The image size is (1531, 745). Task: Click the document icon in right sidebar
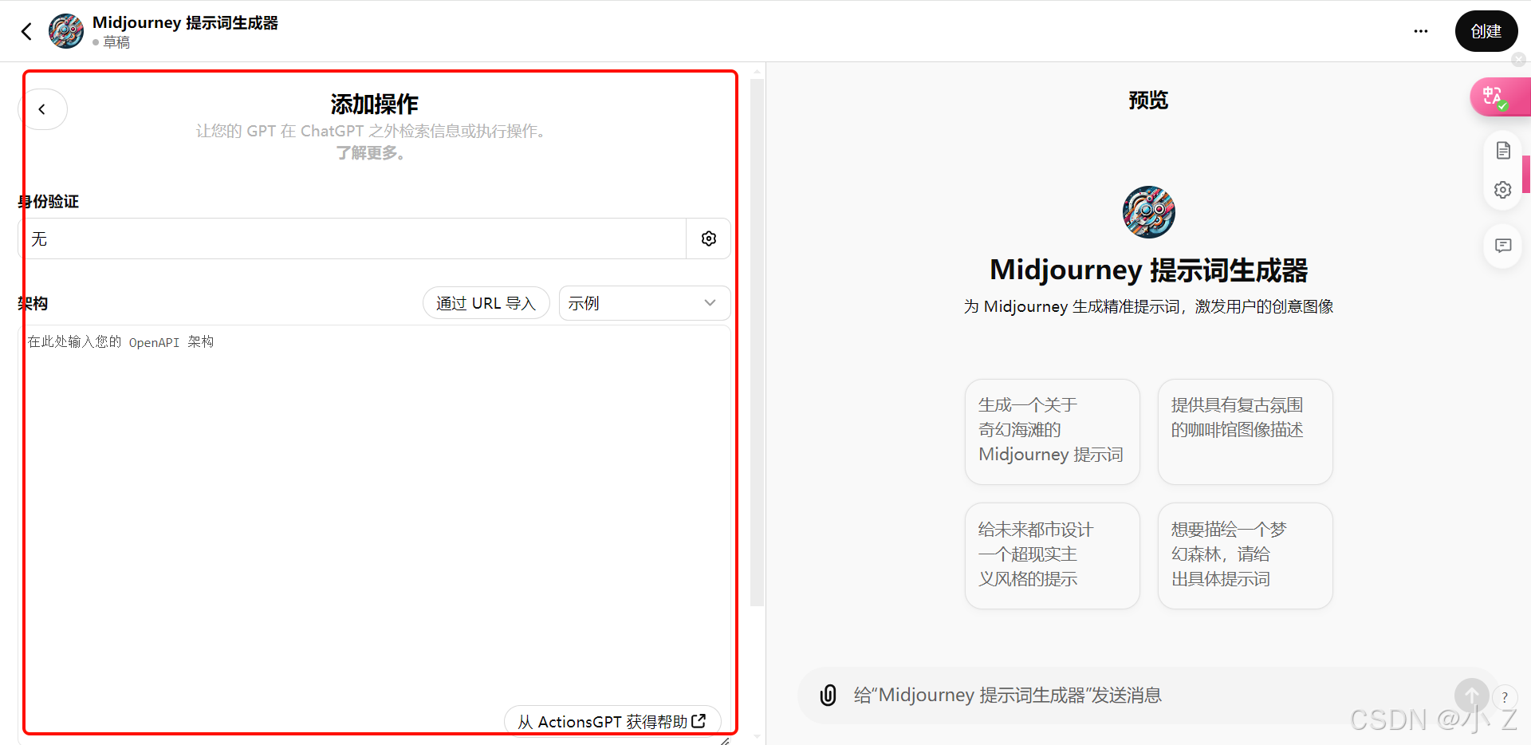point(1503,151)
